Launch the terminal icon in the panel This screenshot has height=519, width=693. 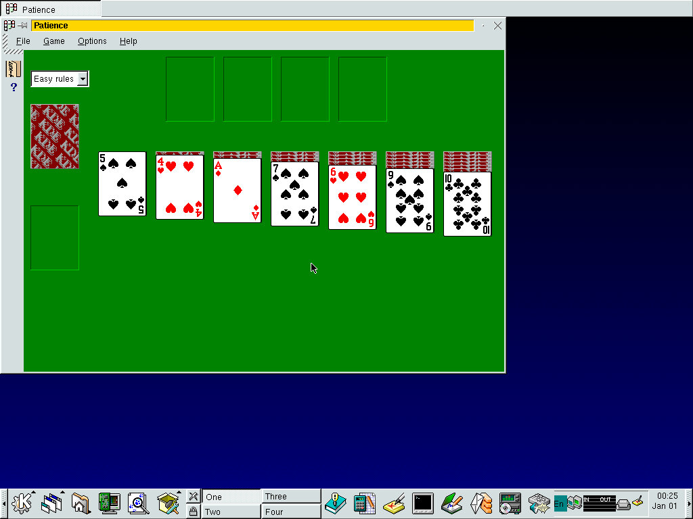[x=422, y=503]
